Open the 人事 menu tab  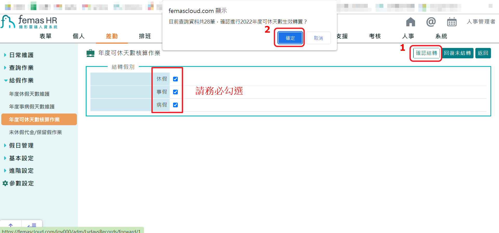(408, 36)
